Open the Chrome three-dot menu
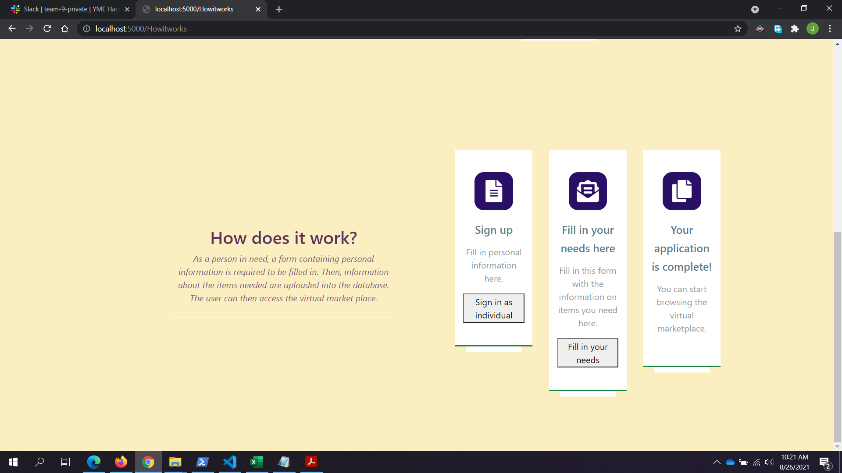 [830, 29]
